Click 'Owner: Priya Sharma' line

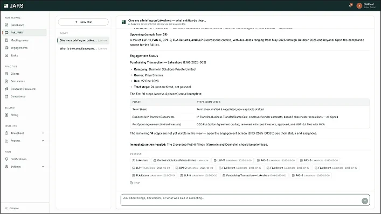point(148,75)
